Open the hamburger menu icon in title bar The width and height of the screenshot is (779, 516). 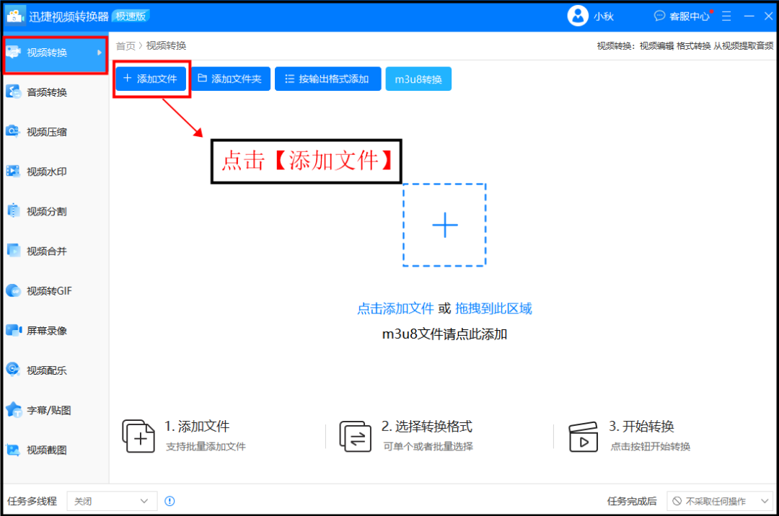[726, 17]
